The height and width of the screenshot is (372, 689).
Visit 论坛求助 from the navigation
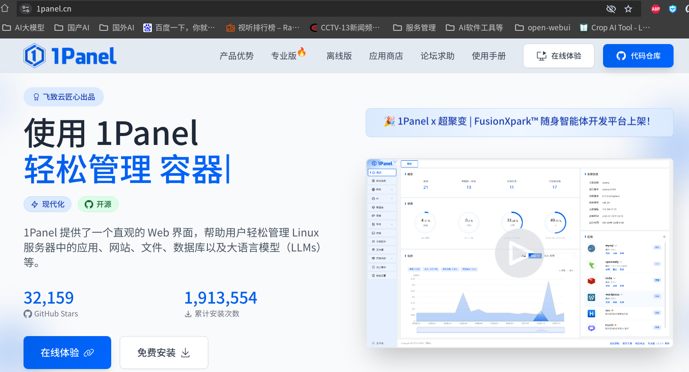[438, 56]
